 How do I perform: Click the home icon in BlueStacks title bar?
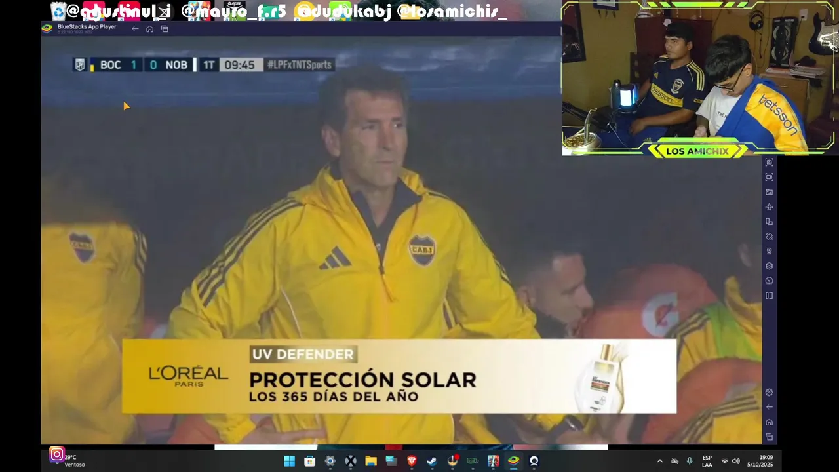coord(150,29)
